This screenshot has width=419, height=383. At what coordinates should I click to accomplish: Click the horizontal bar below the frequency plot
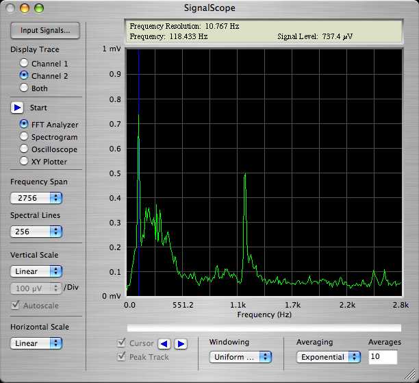264,327
